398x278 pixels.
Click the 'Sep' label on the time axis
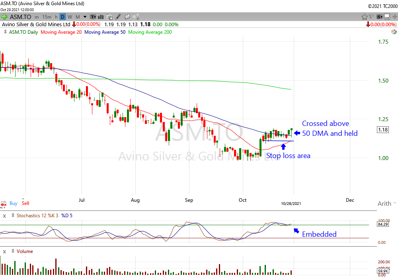pos(189,200)
